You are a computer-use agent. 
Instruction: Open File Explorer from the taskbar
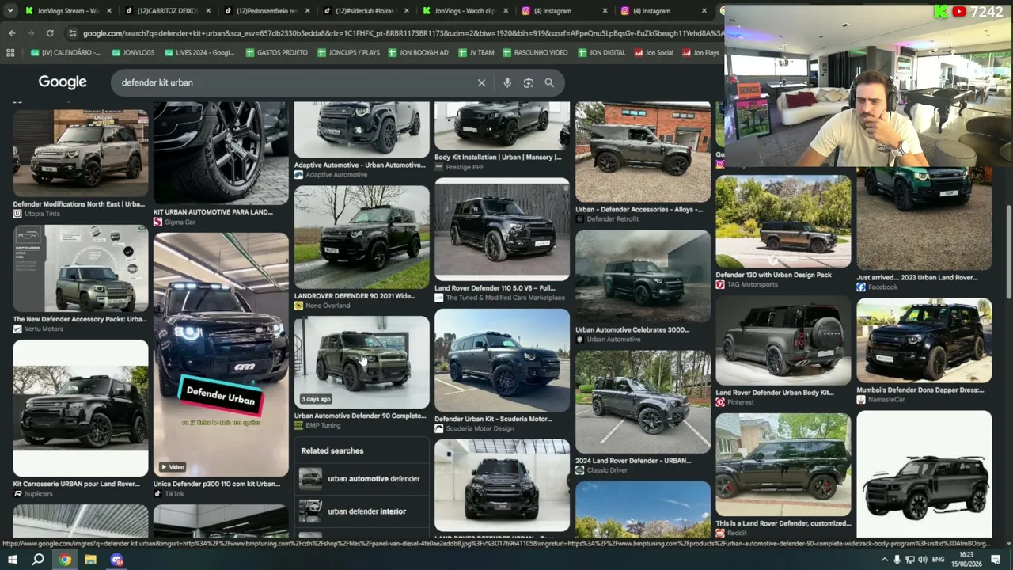[90, 560]
